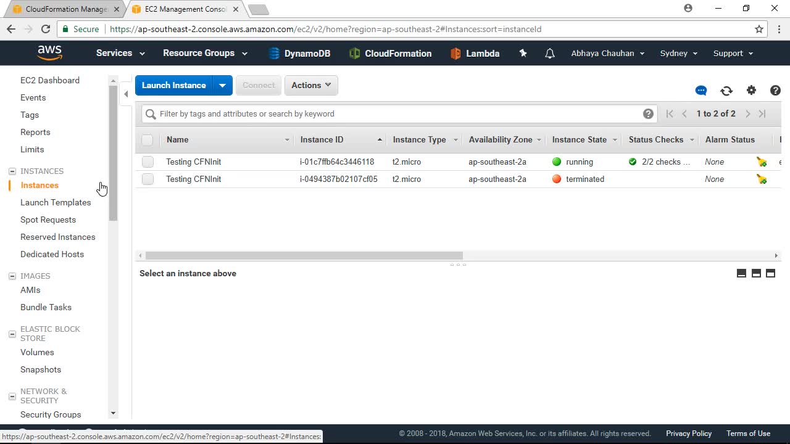The height and width of the screenshot is (444, 790).
Task: Open the table settings gear
Action: (751, 91)
